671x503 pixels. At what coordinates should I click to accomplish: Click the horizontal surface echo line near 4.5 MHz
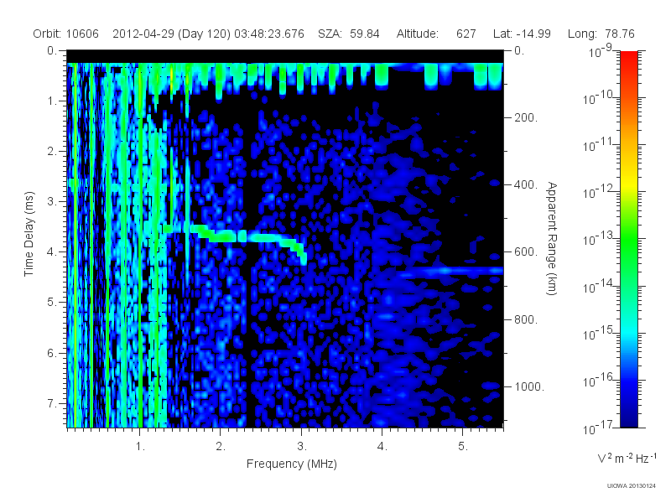[450, 270]
